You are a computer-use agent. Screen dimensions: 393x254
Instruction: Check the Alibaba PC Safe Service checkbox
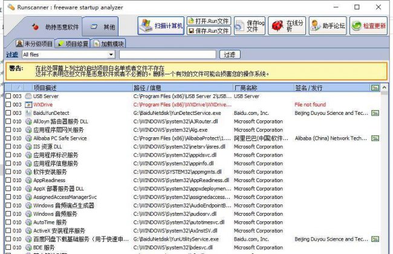click(8, 138)
